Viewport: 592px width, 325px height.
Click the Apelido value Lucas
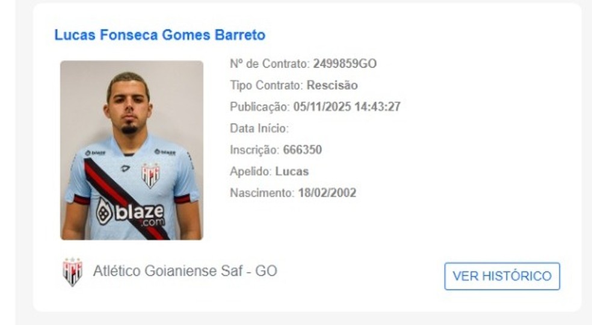click(x=292, y=172)
